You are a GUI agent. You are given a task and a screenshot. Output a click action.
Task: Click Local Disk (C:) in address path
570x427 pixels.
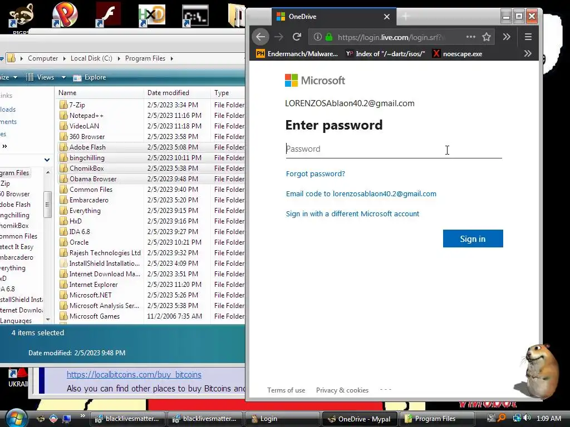point(91,58)
